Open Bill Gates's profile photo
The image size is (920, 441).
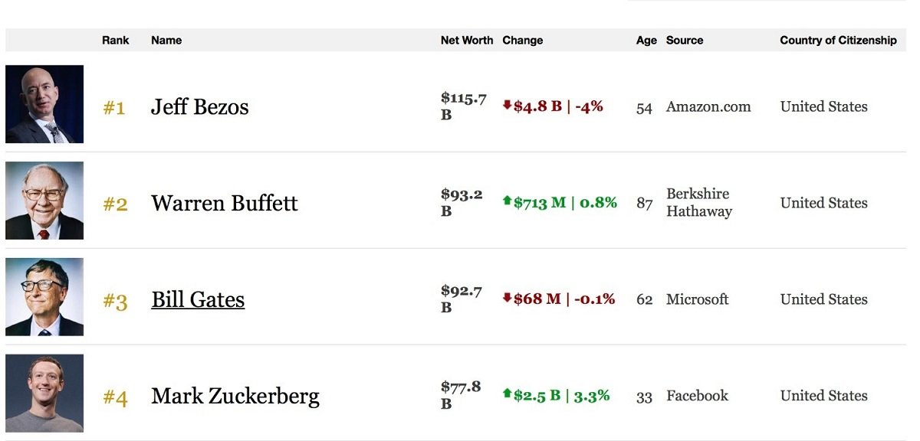[x=44, y=297]
